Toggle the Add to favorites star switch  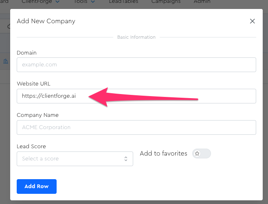point(201,154)
